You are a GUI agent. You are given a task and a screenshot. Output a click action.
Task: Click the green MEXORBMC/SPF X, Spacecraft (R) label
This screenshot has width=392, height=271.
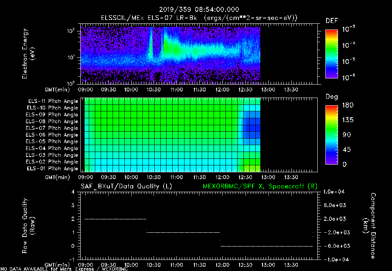point(260,186)
